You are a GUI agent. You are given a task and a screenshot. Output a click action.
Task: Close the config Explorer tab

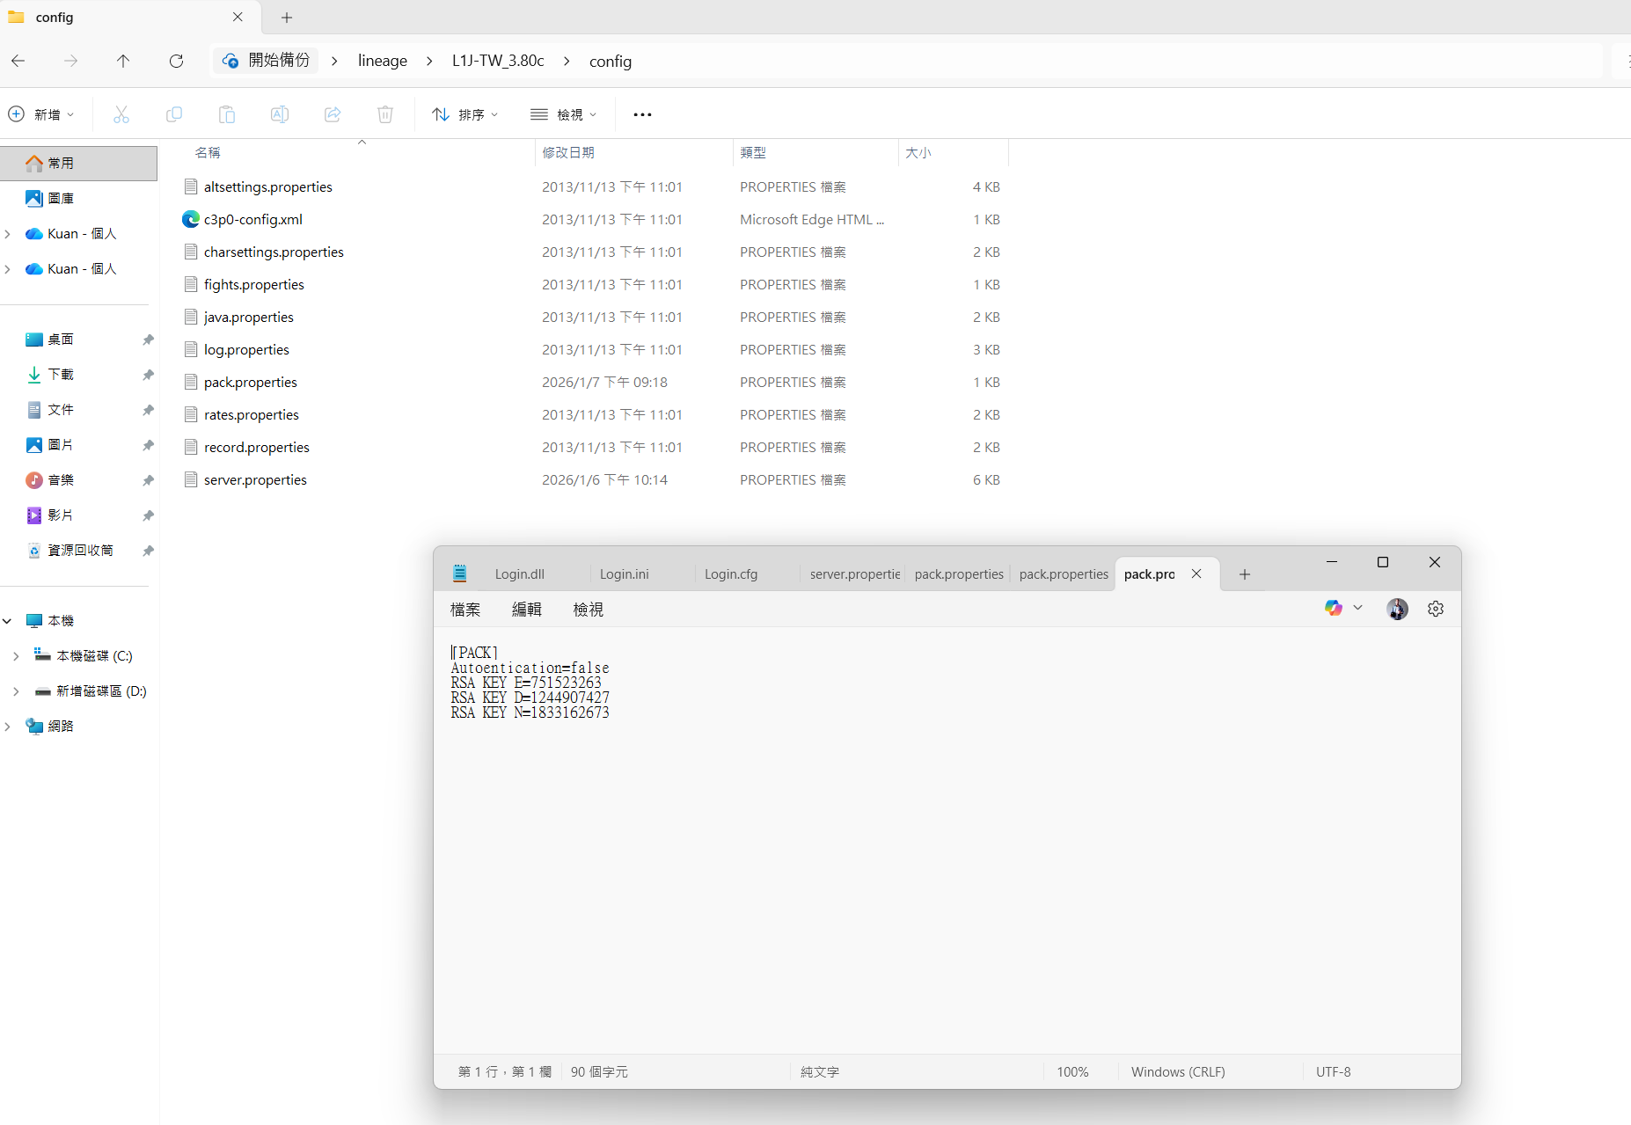point(238,17)
